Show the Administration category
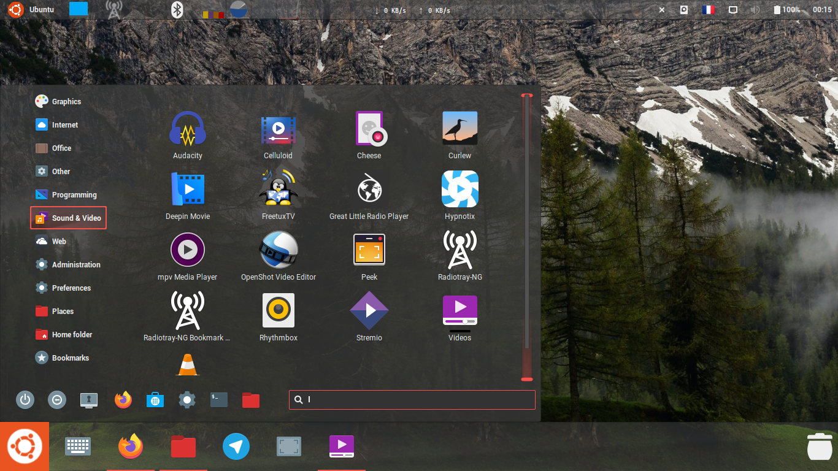This screenshot has width=838, height=471. click(68, 264)
